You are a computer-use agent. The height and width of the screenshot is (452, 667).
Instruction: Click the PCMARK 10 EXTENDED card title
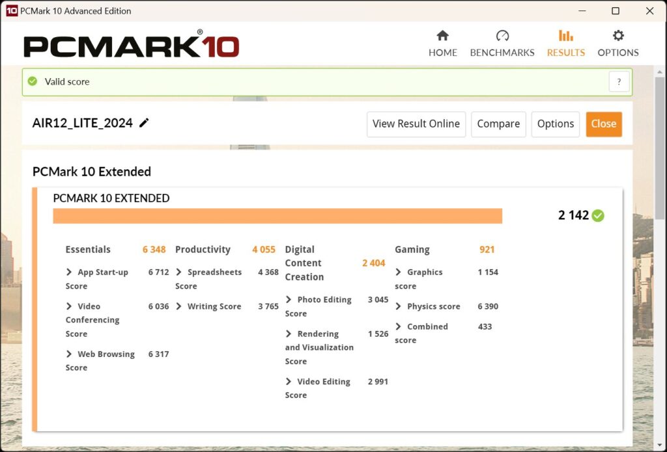111,198
